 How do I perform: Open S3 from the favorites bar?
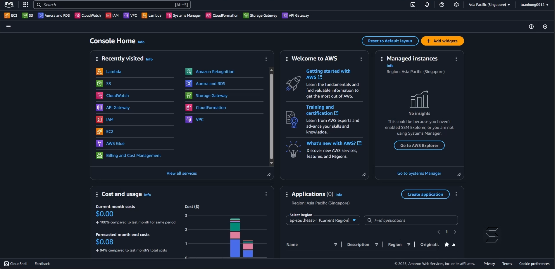28,15
